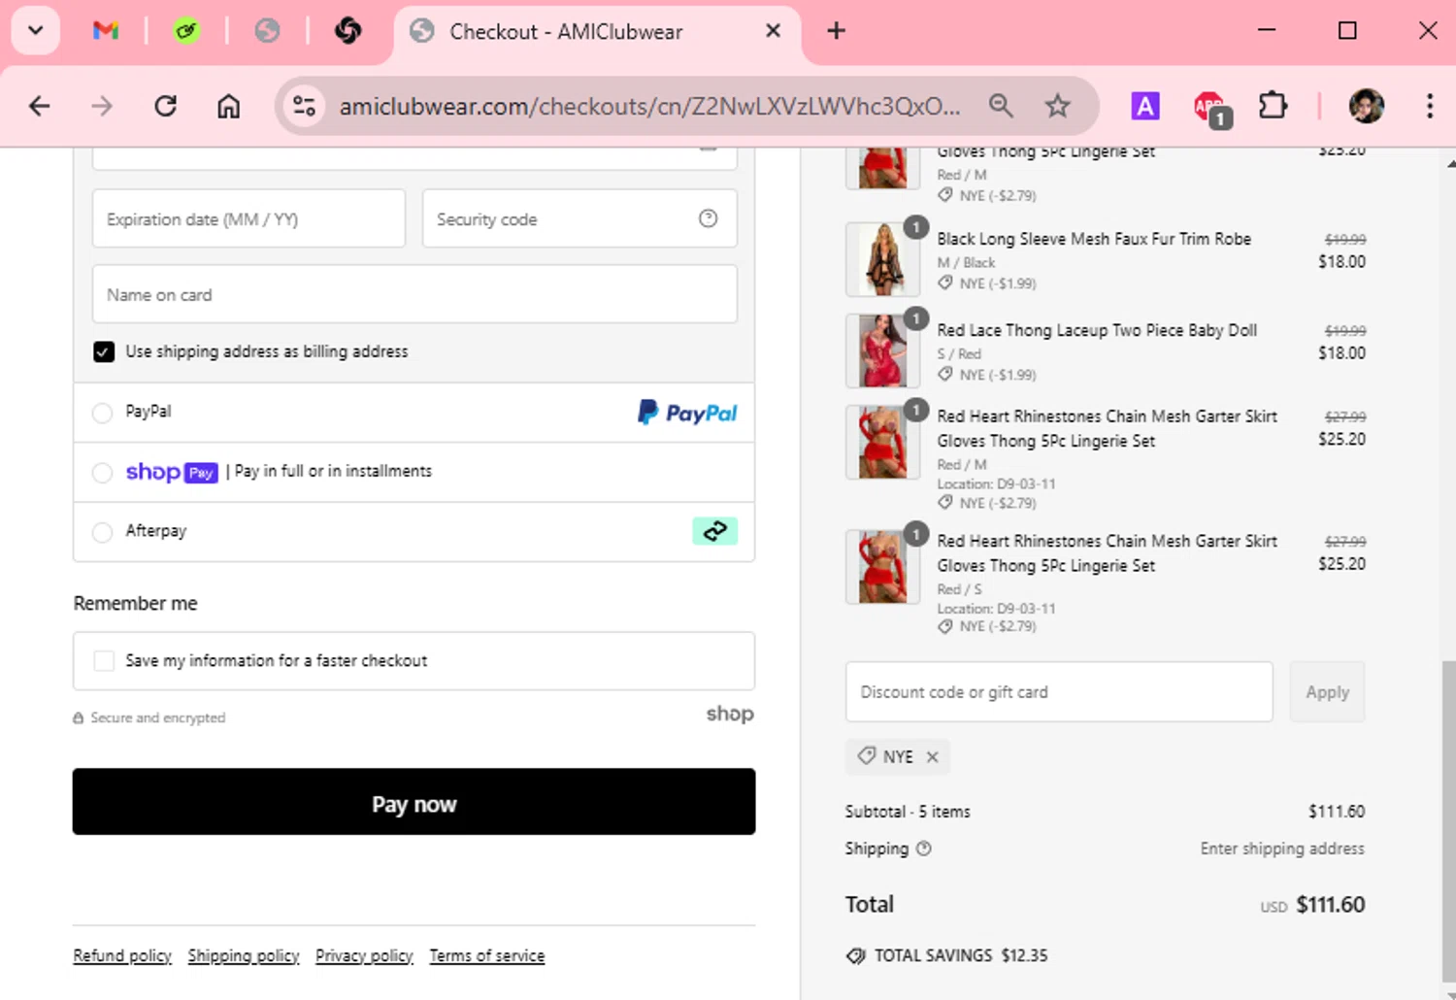Click the Subtotal - 5 items text
1456x1000 pixels.
pos(908,812)
